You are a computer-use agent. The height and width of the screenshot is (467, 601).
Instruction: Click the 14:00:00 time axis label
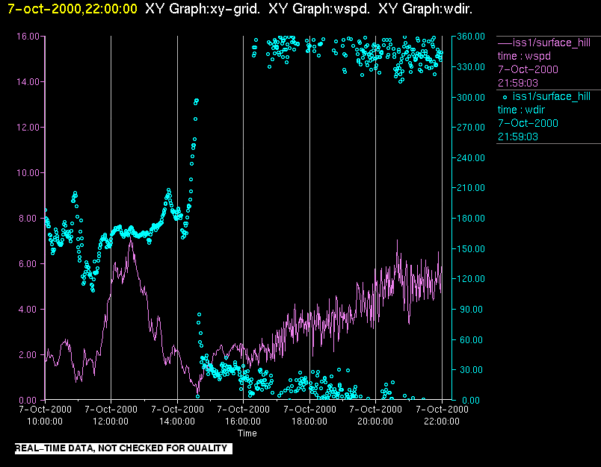pyautogui.click(x=176, y=421)
